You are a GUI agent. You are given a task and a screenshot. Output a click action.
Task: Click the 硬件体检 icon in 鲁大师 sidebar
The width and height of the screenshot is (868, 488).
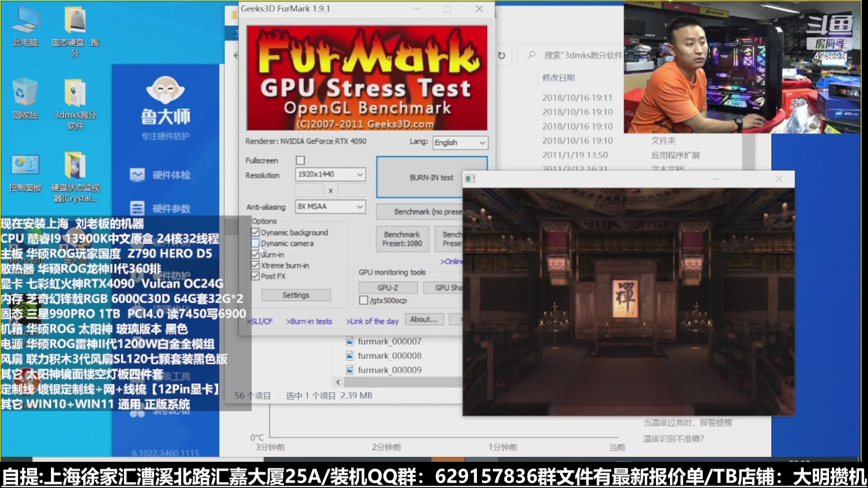tap(137, 175)
